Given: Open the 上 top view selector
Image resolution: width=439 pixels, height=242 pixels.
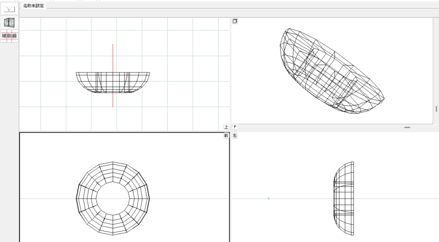Looking at the screenshot, I should point(226,127).
